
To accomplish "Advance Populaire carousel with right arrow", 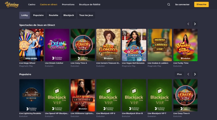I will [x=195, y=74].
